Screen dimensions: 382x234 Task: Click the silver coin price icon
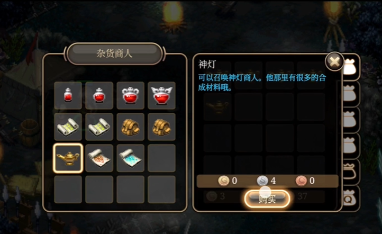pos(262,181)
